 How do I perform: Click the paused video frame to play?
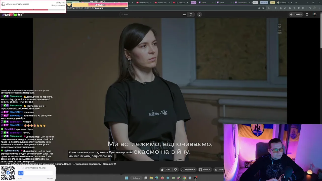click(x=160, y=89)
